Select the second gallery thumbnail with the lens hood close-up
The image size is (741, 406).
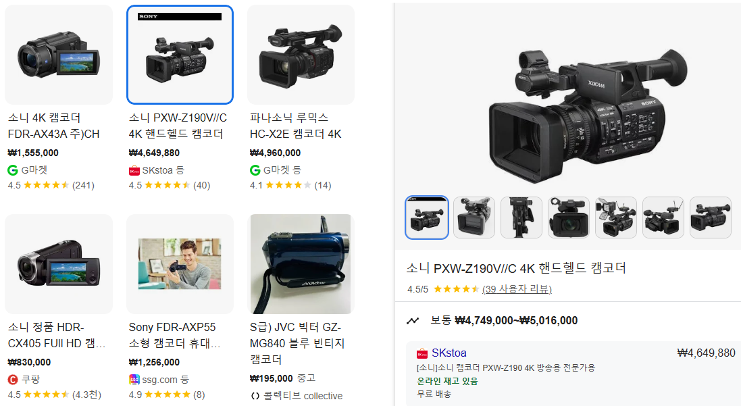(x=474, y=218)
